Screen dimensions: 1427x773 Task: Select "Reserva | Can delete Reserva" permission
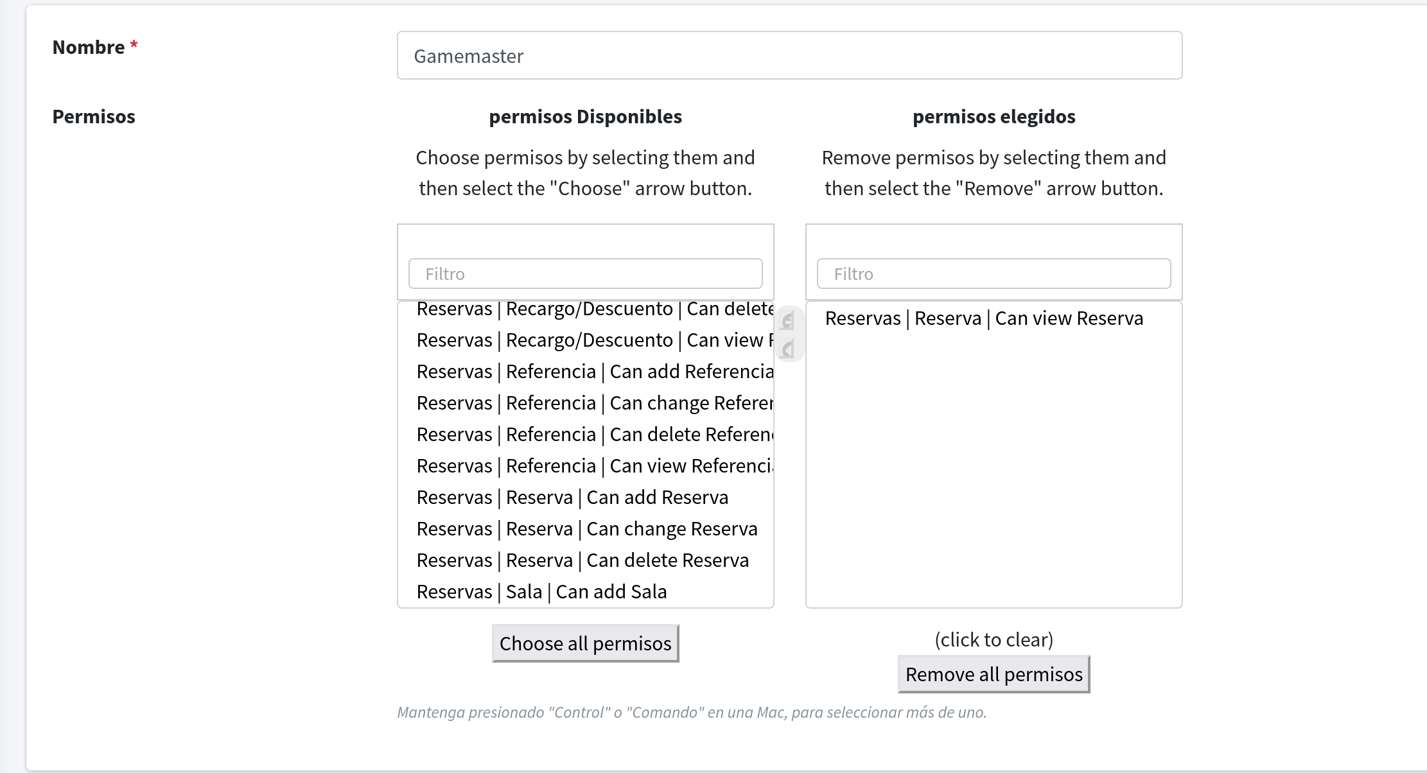[582, 560]
